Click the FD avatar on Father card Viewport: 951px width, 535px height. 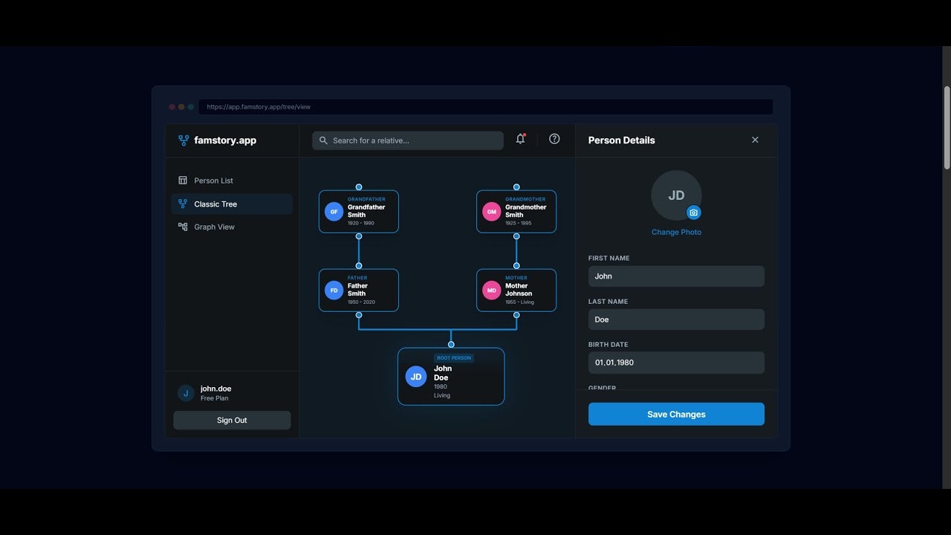click(x=334, y=290)
